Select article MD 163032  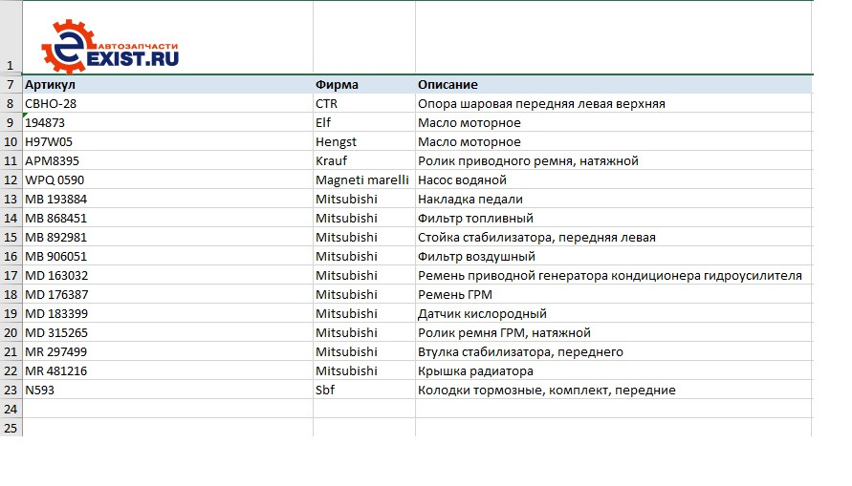coord(167,276)
